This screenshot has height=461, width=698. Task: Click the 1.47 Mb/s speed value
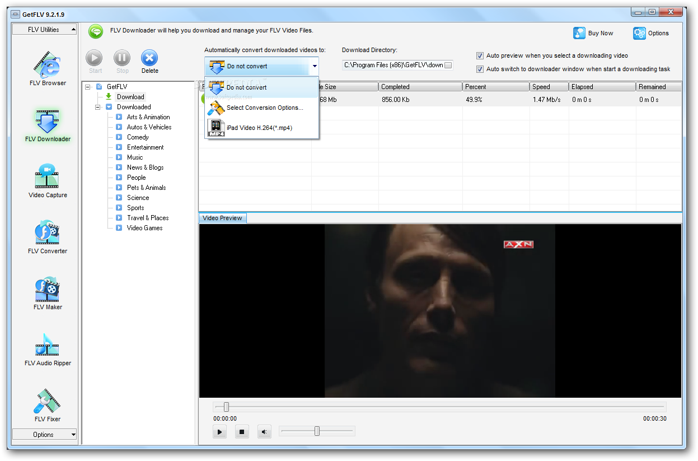pyautogui.click(x=546, y=100)
